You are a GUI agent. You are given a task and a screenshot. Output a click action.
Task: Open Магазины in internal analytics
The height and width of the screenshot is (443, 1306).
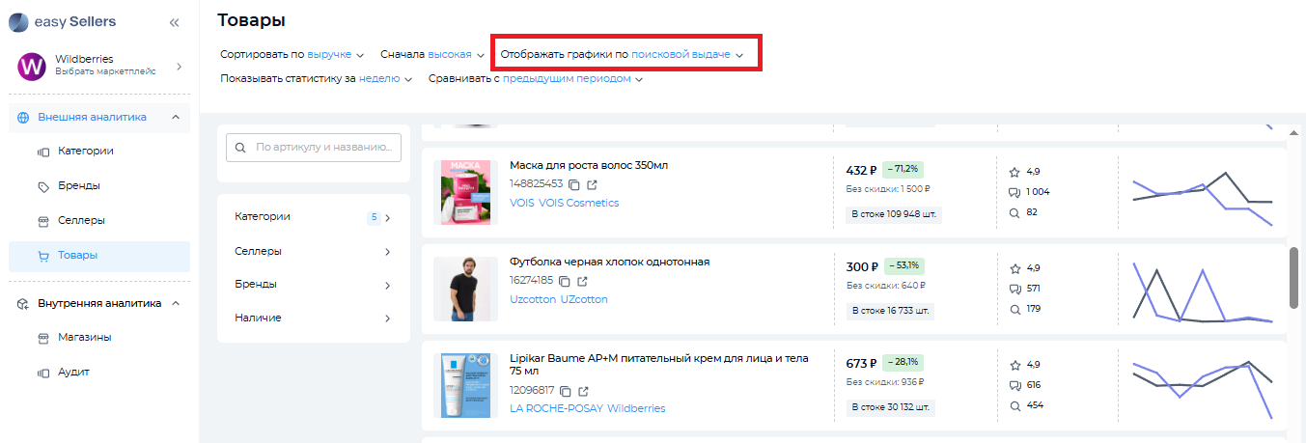pyautogui.click(x=84, y=337)
